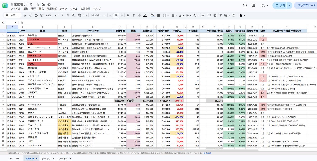
Task: Open the text color picker
Action: click(x=145, y=15)
